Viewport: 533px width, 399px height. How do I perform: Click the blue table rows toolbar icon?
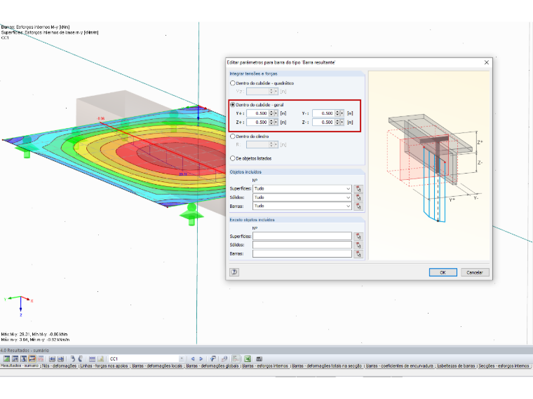pyautogui.click(x=92, y=358)
